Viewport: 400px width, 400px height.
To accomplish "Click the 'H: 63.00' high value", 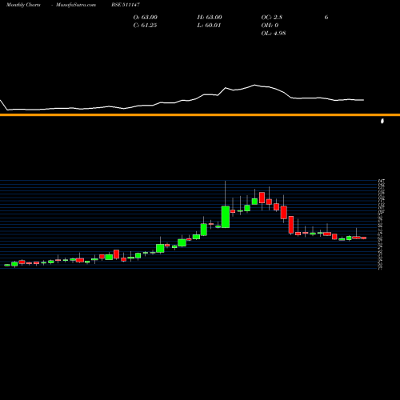I will (210, 18).
